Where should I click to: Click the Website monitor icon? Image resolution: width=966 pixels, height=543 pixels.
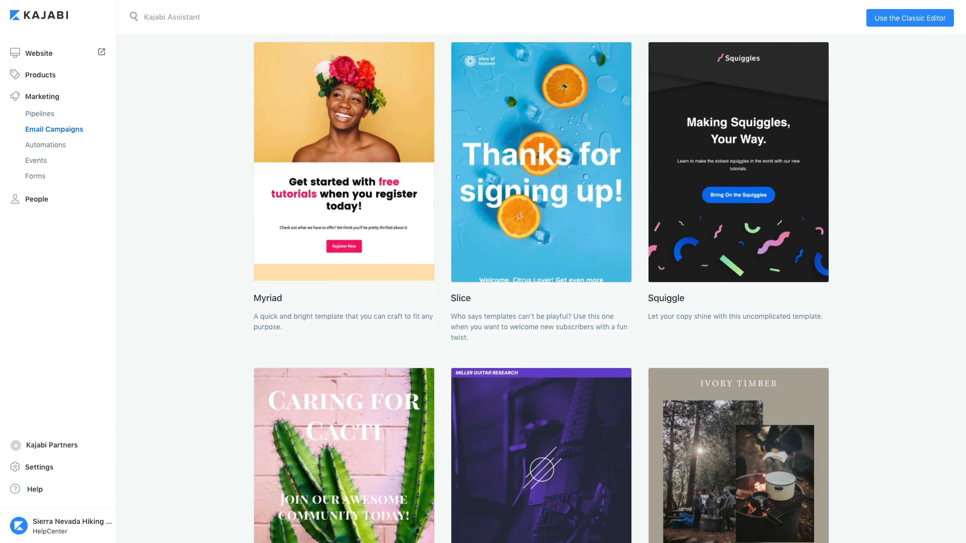point(15,53)
